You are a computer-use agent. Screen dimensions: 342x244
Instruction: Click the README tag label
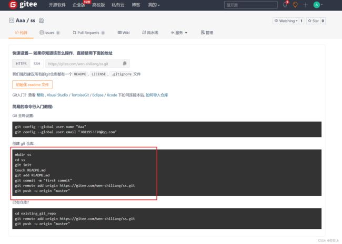click(x=80, y=74)
